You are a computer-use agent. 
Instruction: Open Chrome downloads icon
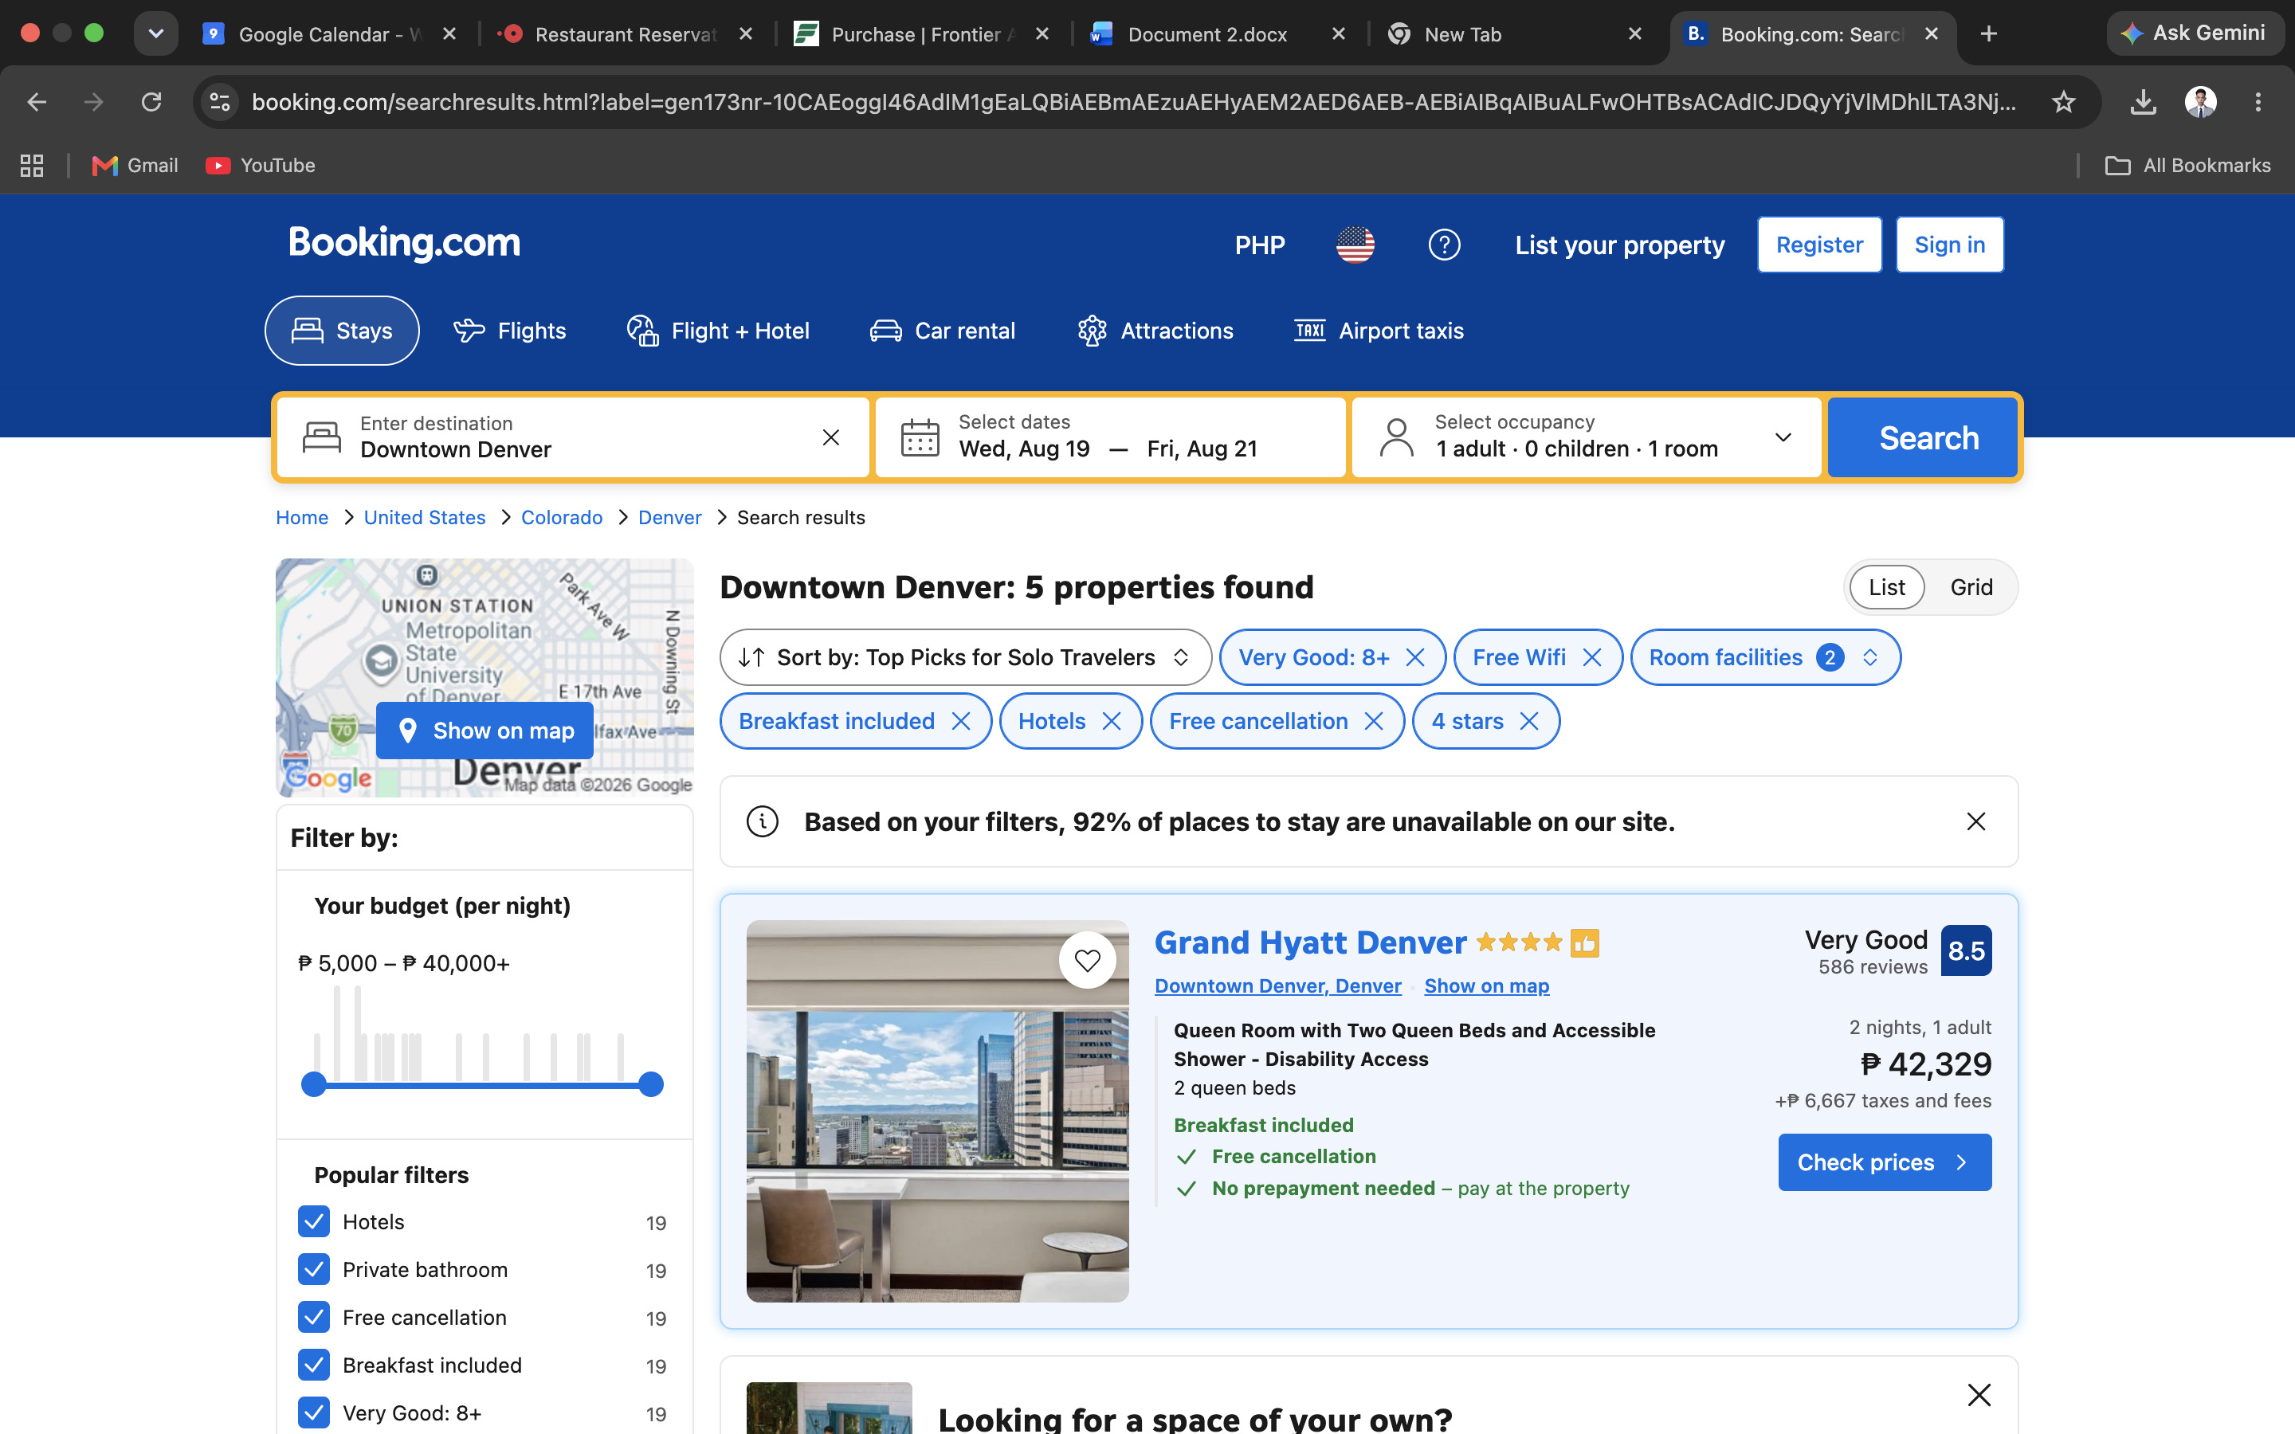click(2144, 101)
